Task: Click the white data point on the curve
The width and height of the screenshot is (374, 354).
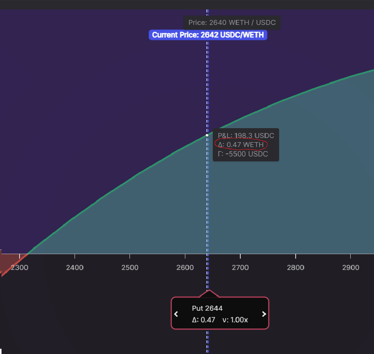Action: pos(207,135)
